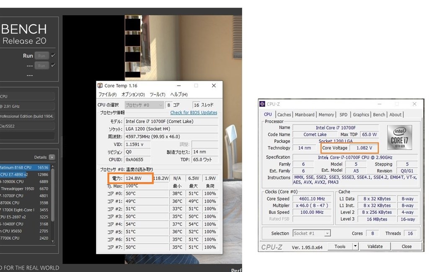The height and width of the screenshot is (272, 429).
Task: Click the scroll down arrow of ranking list
Action: tap(52, 241)
